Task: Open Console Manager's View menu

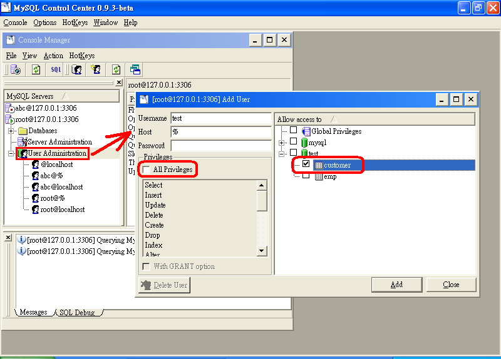Action: click(x=29, y=56)
